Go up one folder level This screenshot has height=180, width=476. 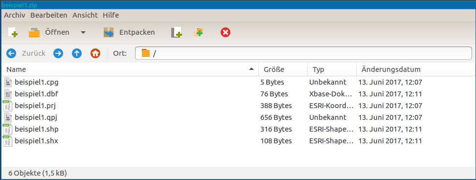pos(76,53)
